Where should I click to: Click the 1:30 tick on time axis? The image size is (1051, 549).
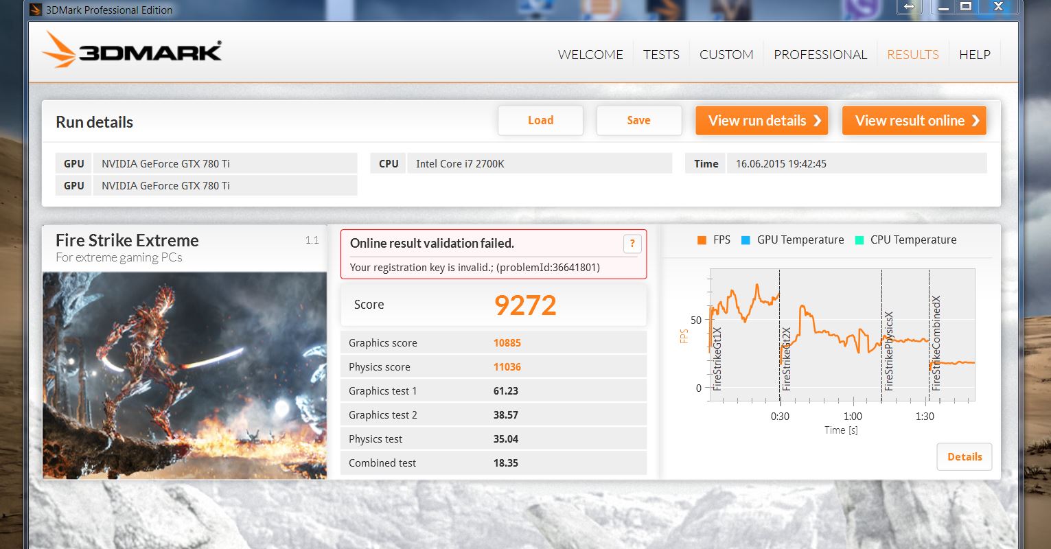tap(925, 417)
